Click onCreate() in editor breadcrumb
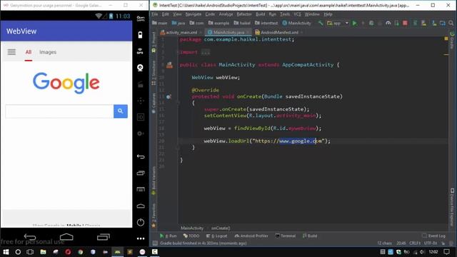 pos(221,228)
